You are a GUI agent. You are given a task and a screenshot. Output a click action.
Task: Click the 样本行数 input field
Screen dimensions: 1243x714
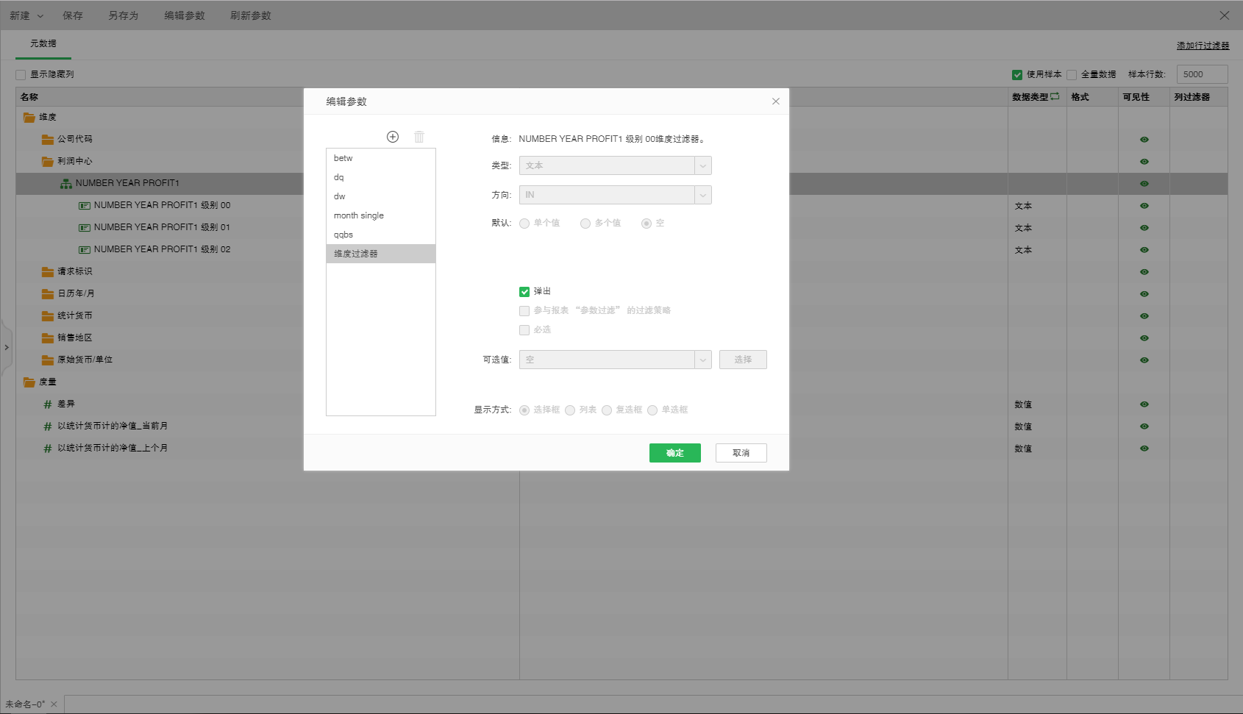[1201, 74]
